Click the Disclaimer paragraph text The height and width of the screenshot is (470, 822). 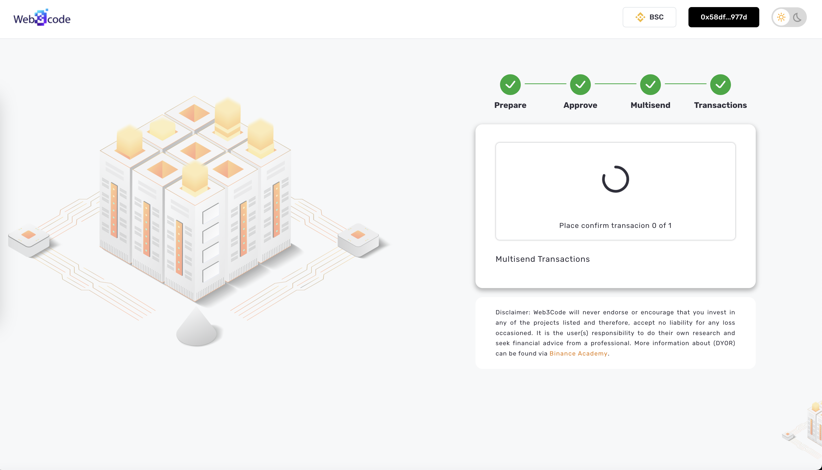pyautogui.click(x=615, y=333)
